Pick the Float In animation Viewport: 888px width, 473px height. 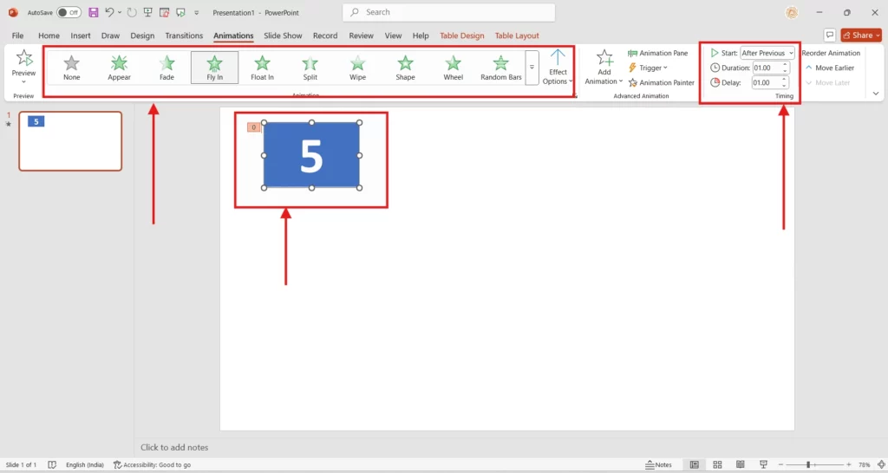click(262, 68)
